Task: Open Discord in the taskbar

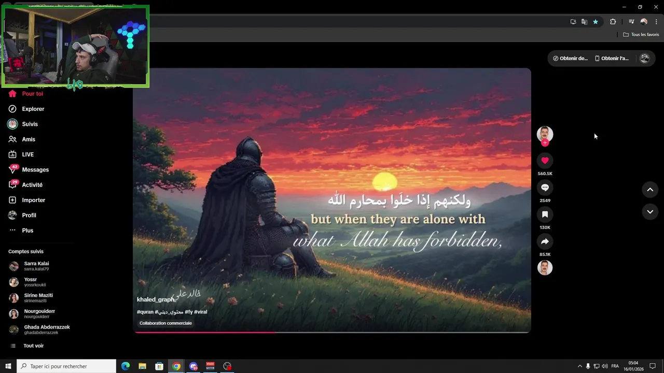Action: click(193, 366)
